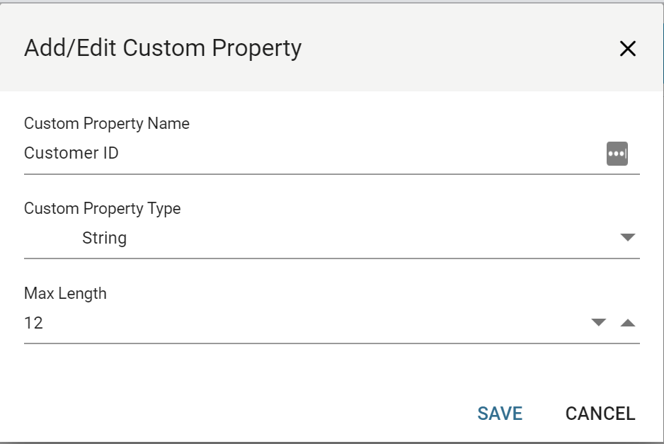Screen dimensions: 664x444
Task: Click the empty space left of "String"
Action: pyautogui.click(x=51, y=238)
